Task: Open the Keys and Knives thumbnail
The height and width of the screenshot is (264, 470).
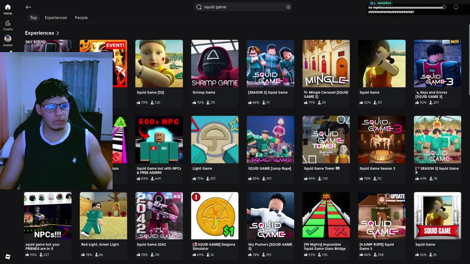Action: point(437,63)
